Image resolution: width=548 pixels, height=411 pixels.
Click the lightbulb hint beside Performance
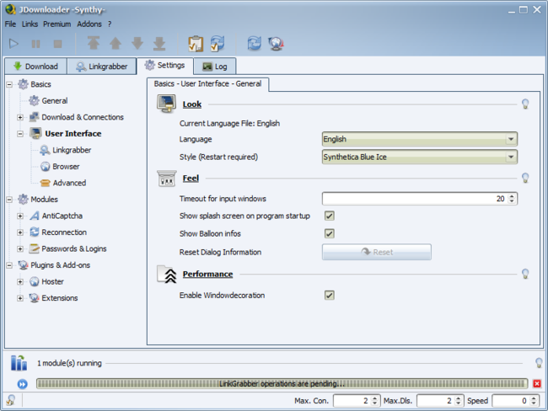[525, 274]
